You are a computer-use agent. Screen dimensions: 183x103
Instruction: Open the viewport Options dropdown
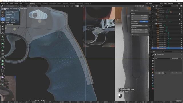coord(148,6)
